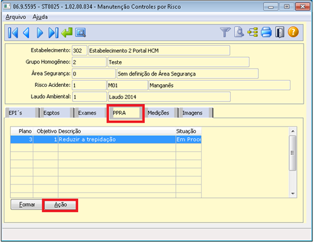This screenshot has width=315, height=243.
Task: Click the Descrição column header
Action: click(117, 131)
